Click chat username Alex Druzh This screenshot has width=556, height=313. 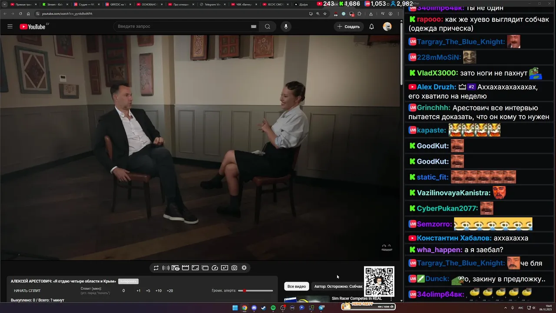point(437,87)
